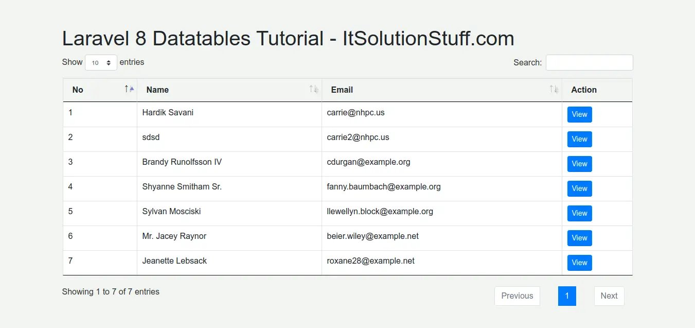Open Jeanette Lebsack's View button
The height and width of the screenshot is (328, 695).
pos(579,263)
